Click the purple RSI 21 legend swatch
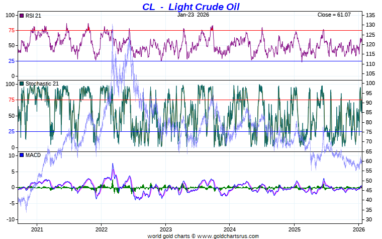The height and width of the screenshot is (239, 382). tap(22, 16)
